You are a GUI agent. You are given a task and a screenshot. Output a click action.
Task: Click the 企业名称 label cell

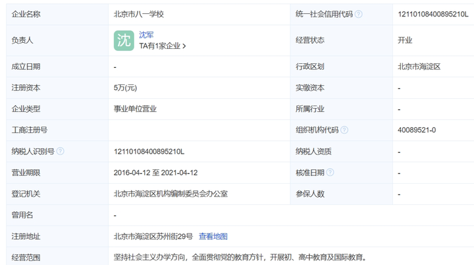tap(57, 15)
